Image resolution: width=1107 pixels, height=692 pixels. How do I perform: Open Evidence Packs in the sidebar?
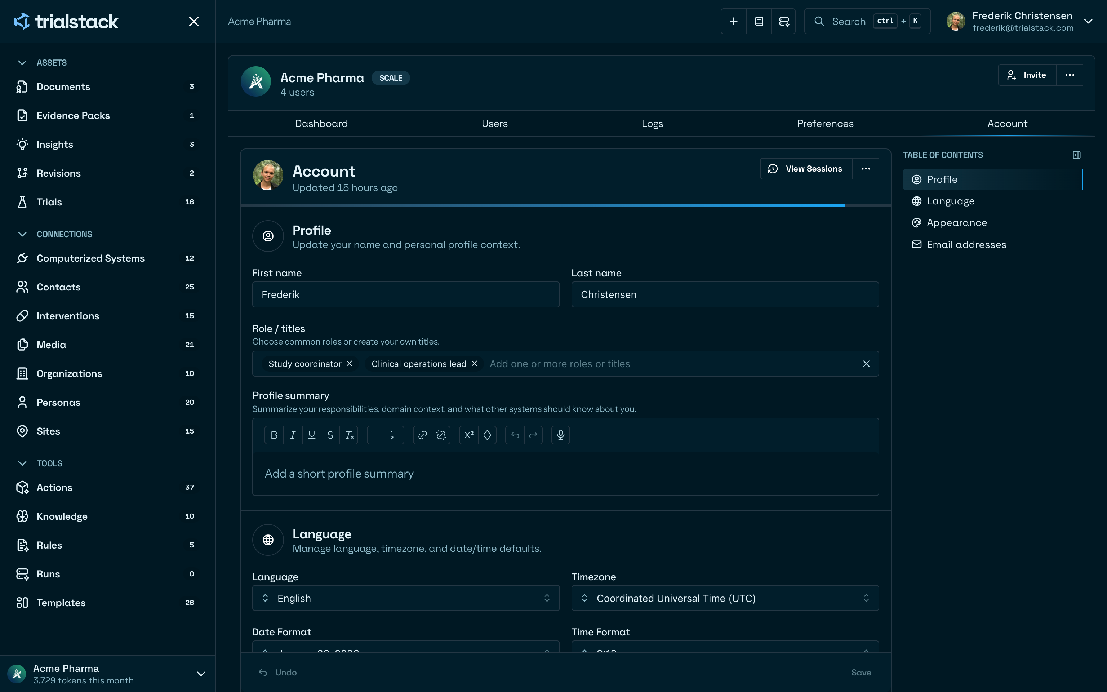[x=108, y=115]
